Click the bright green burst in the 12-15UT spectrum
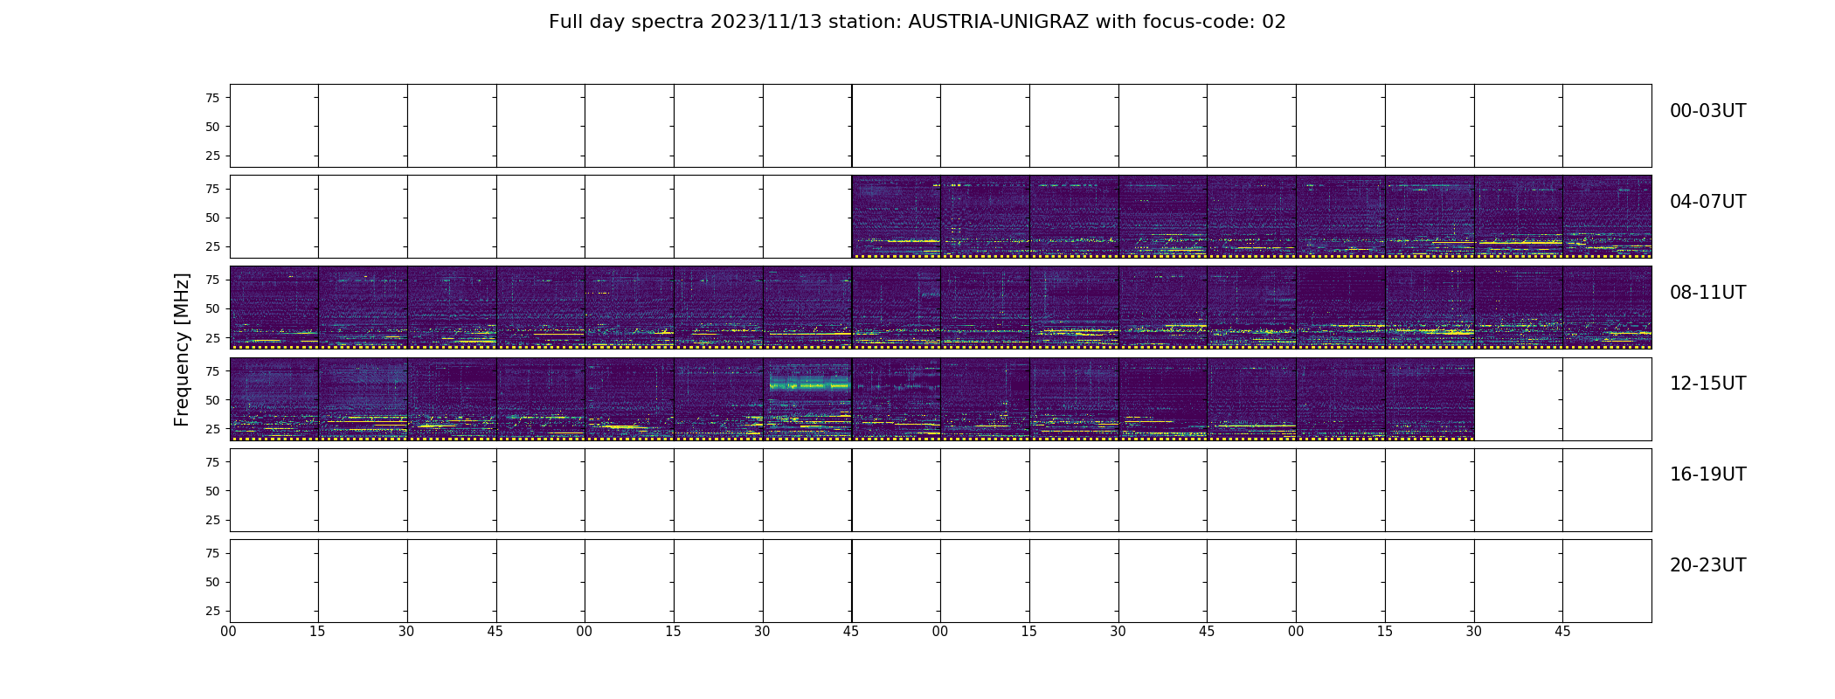 [809, 384]
